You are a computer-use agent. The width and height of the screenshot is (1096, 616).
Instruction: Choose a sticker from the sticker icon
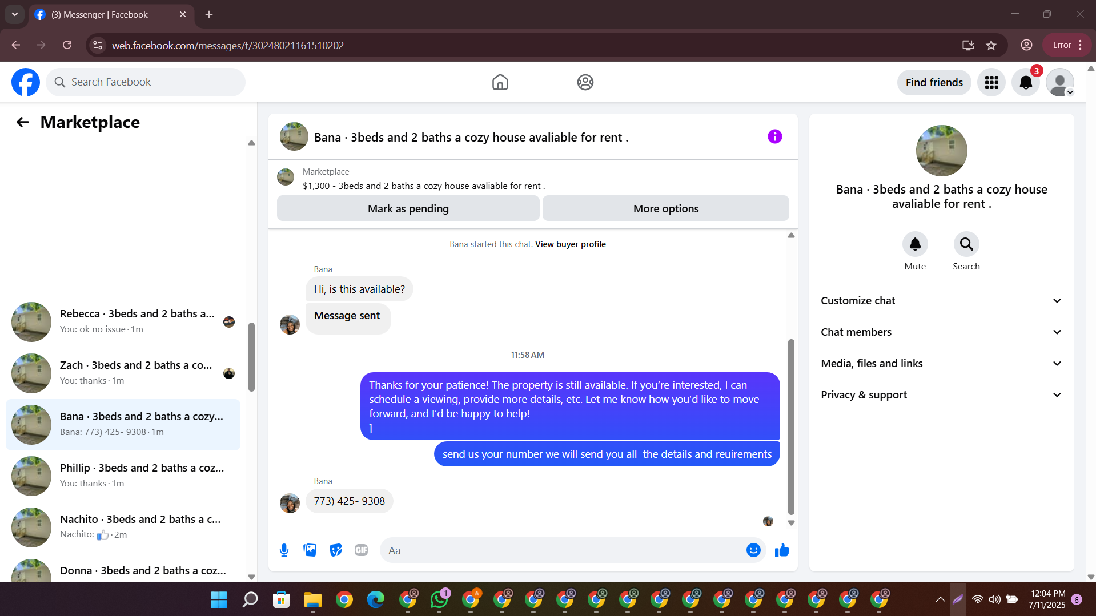point(336,550)
